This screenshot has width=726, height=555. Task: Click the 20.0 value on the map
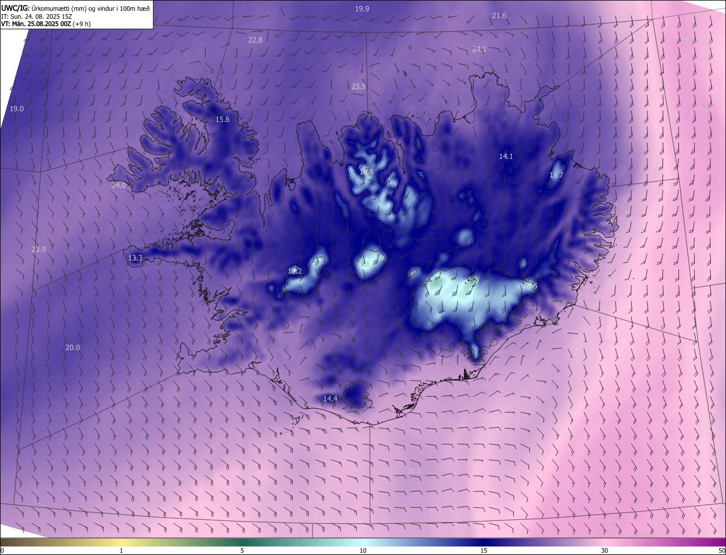click(73, 347)
